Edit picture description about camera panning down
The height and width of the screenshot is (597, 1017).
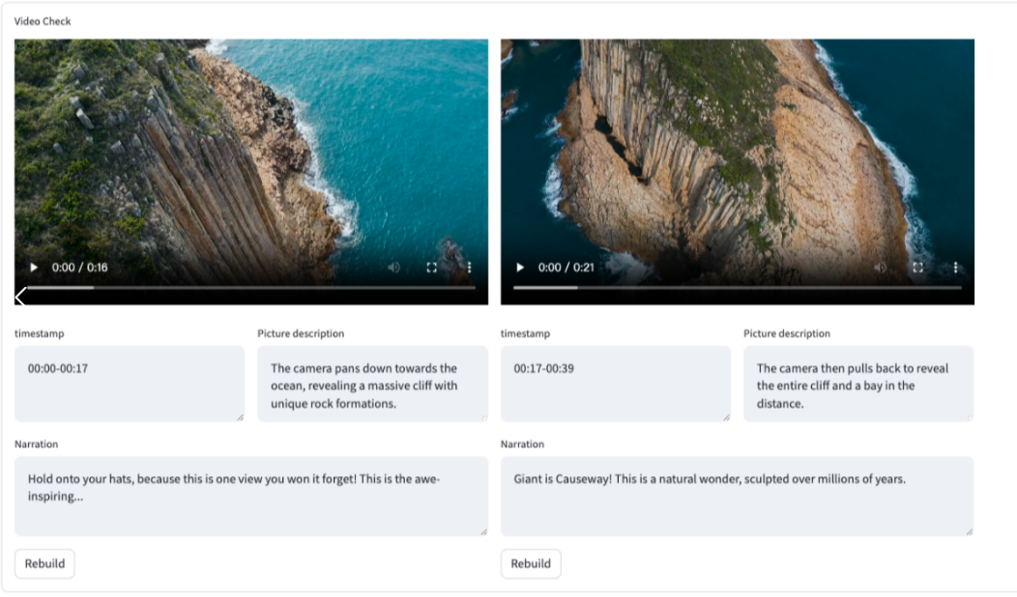click(372, 384)
